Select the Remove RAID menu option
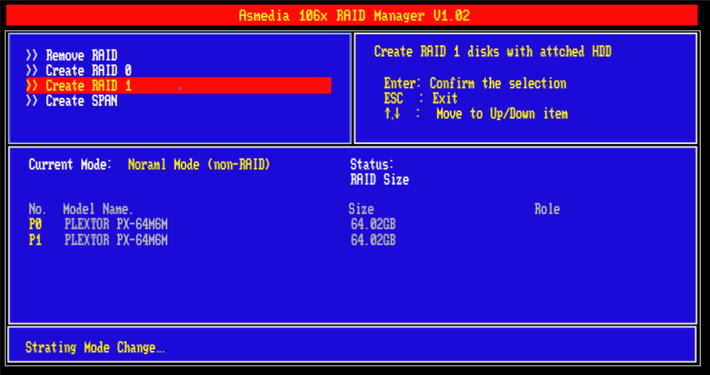The height and width of the screenshot is (375, 710). point(72,56)
